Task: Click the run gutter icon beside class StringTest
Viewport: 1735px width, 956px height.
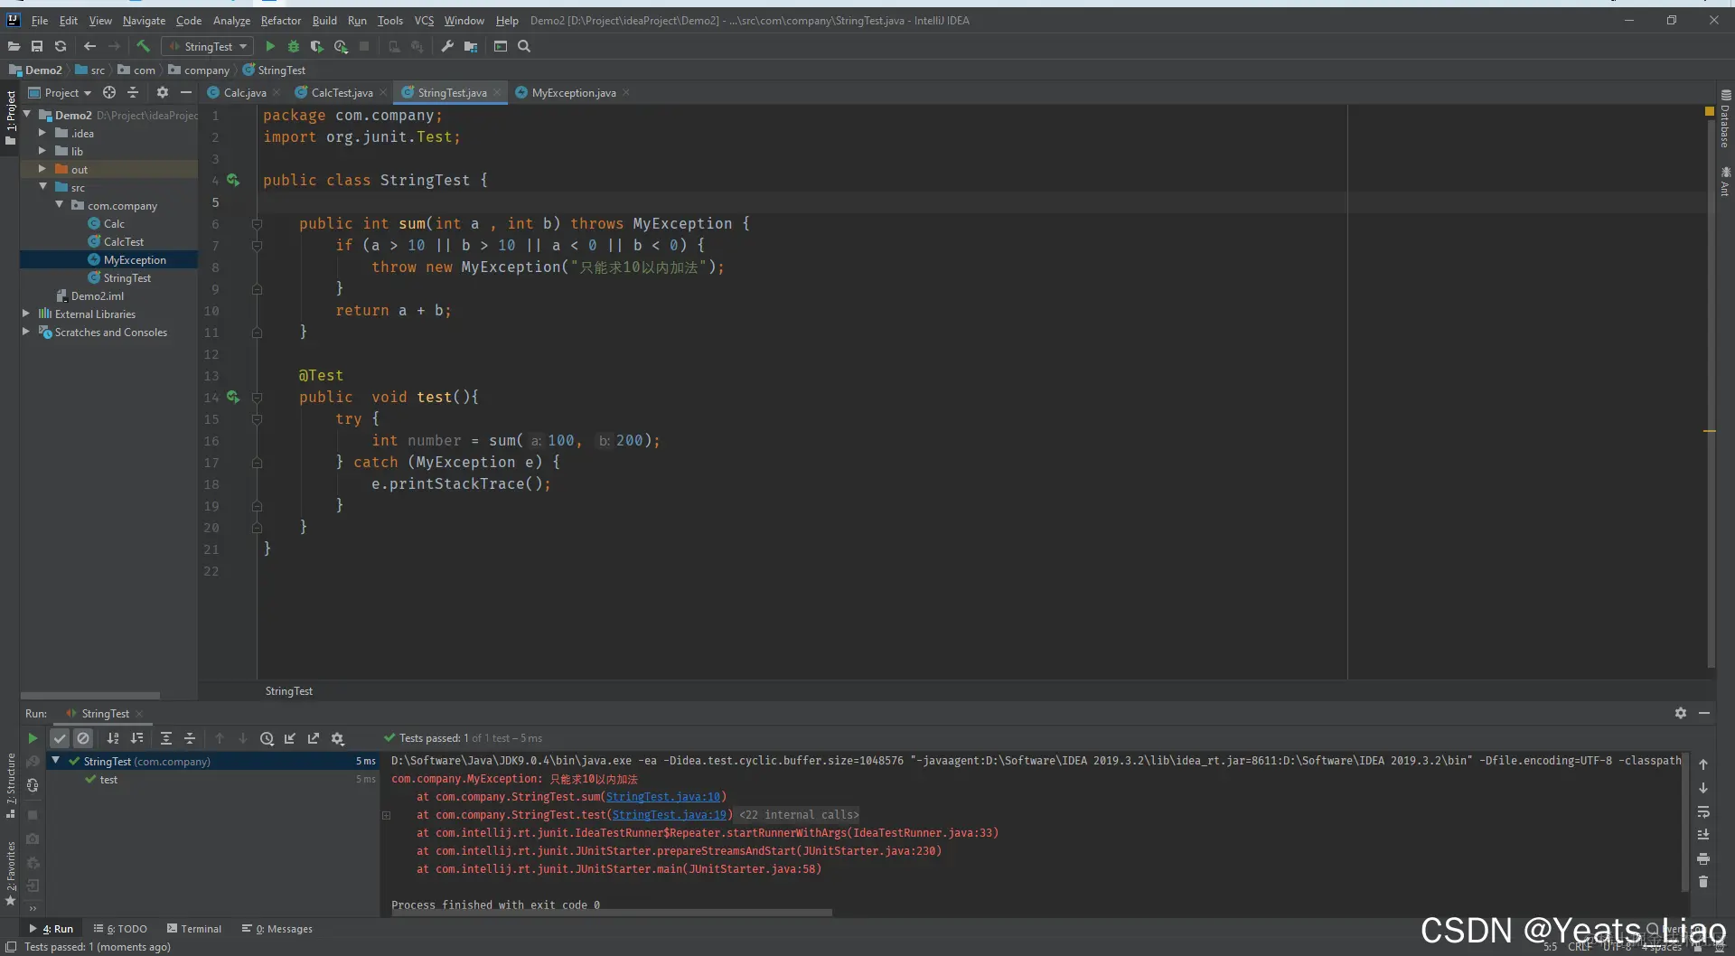Action: tap(233, 180)
